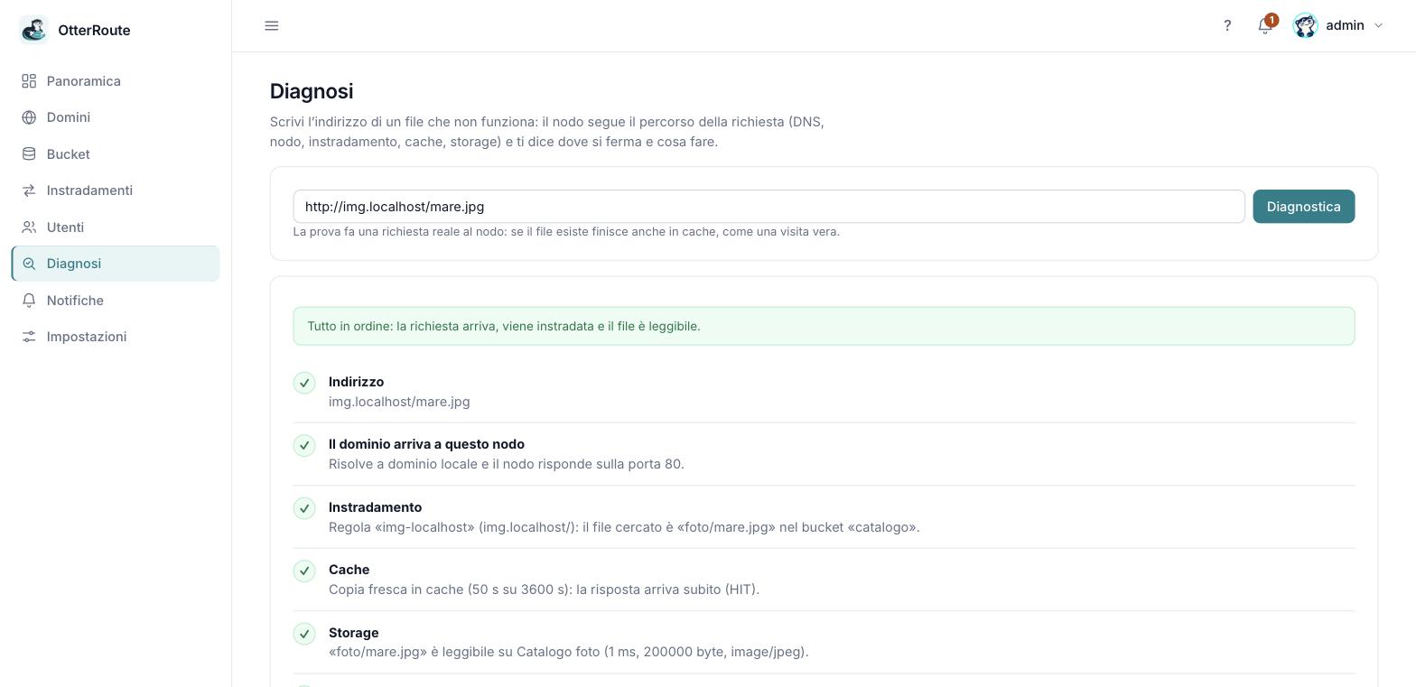Click the Notifiche bell icon in sidebar
The height and width of the screenshot is (687, 1416).
coord(29,301)
